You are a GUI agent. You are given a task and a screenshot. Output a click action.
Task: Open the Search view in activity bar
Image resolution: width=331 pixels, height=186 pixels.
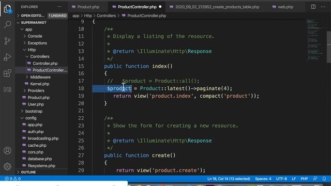tap(7, 24)
